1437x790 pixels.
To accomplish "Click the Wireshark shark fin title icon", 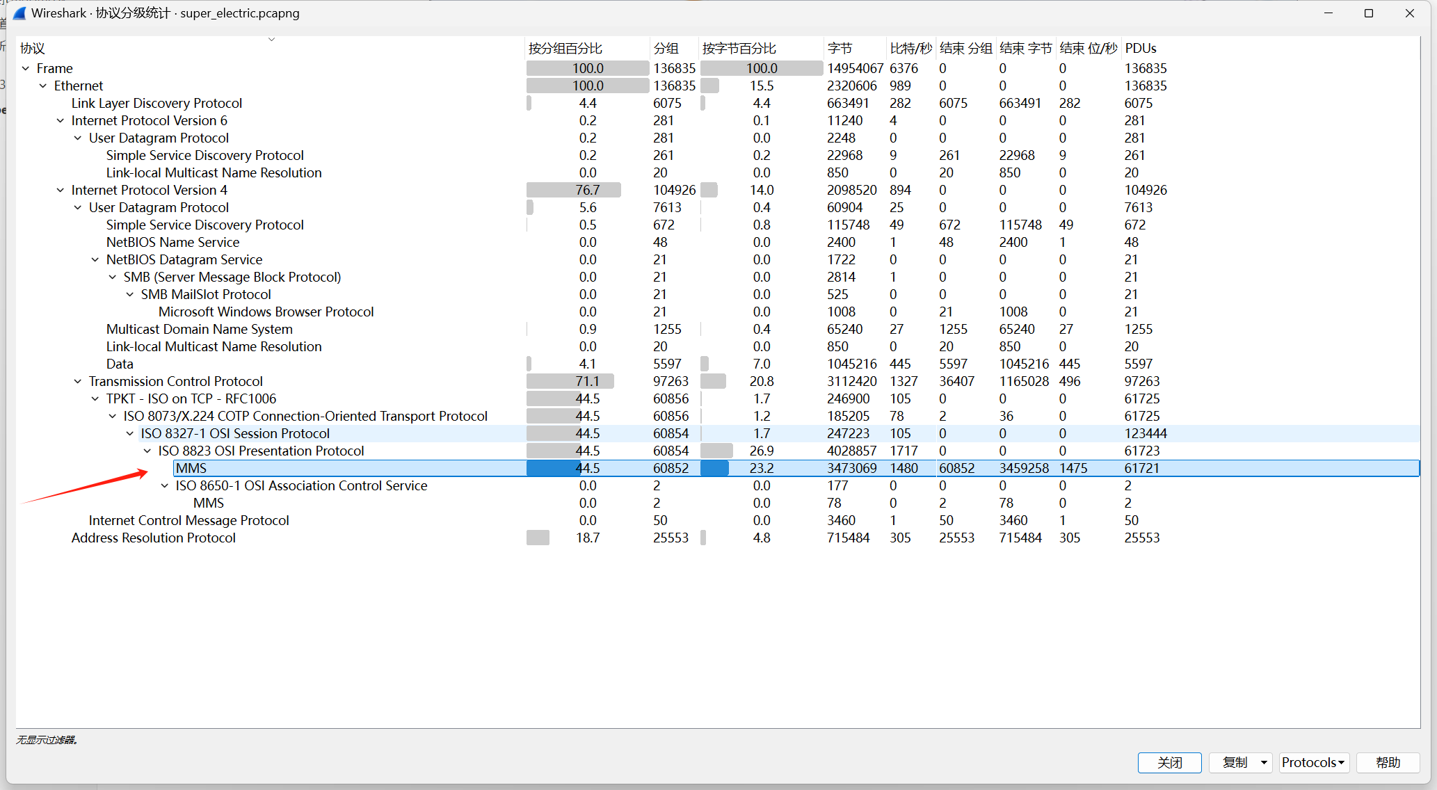I will pos(19,13).
